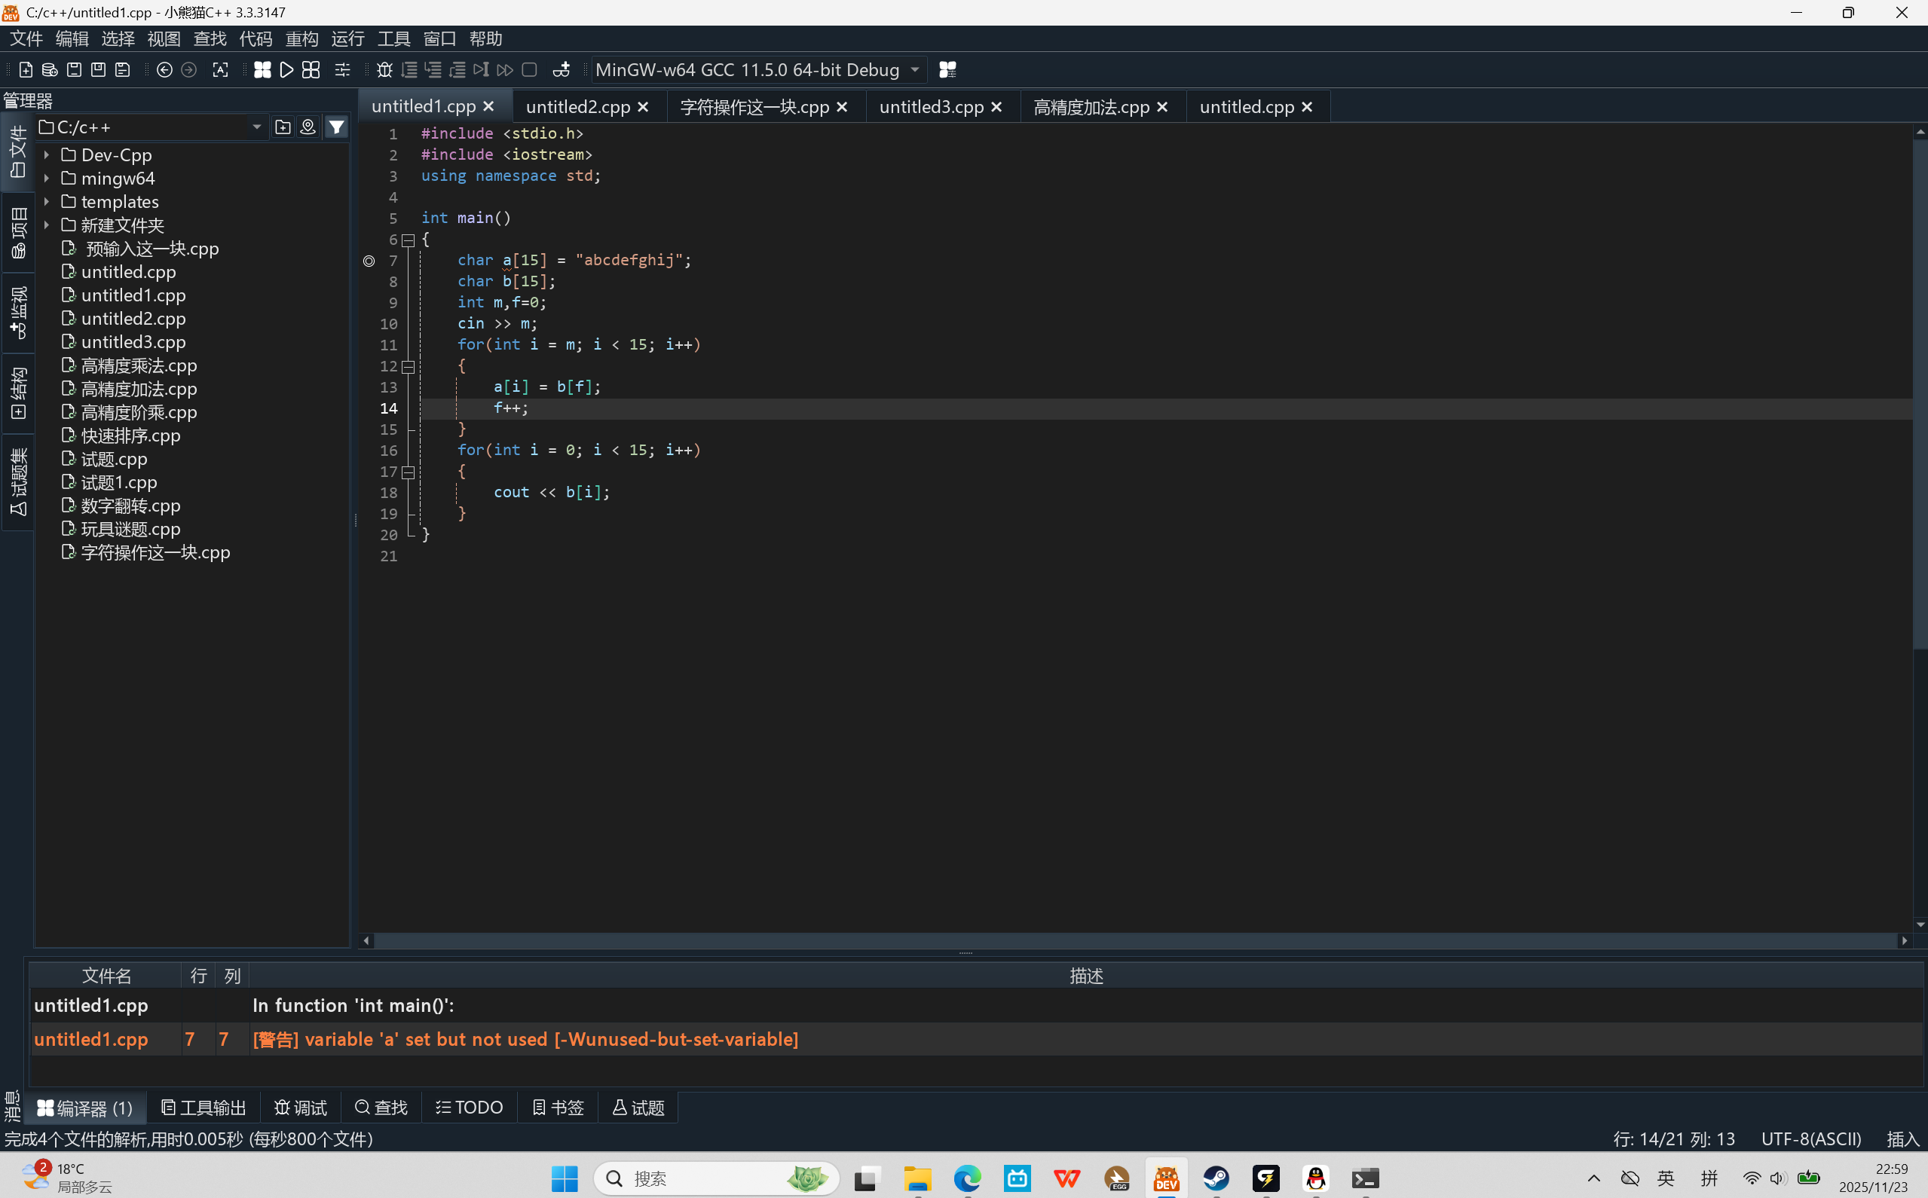Run the program with play icon
The image size is (1928, 1198).
tap(287, 70)
